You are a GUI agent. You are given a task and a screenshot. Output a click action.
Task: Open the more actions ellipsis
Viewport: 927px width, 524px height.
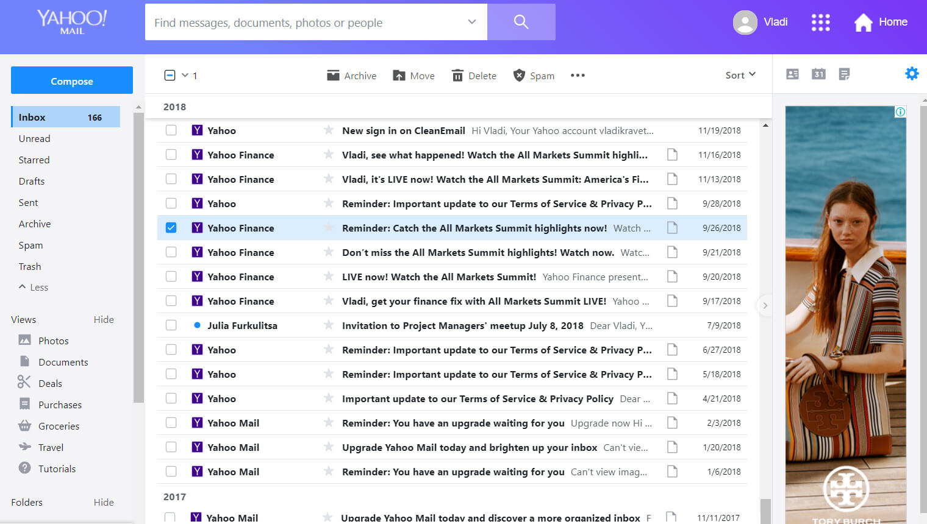pyautogui.click(x=578, y=76)
